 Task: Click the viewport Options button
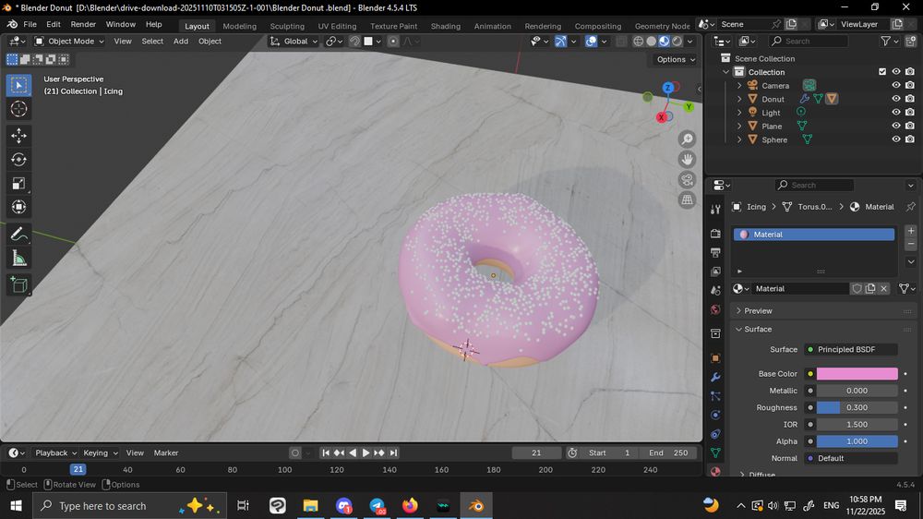point(676,59)
